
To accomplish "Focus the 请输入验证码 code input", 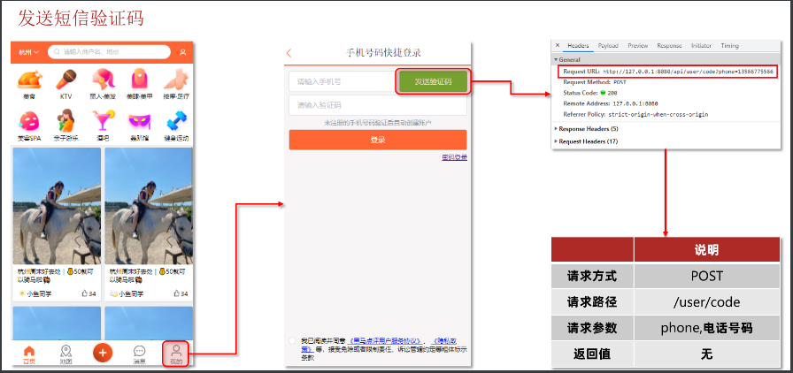I will coord(378,106).
